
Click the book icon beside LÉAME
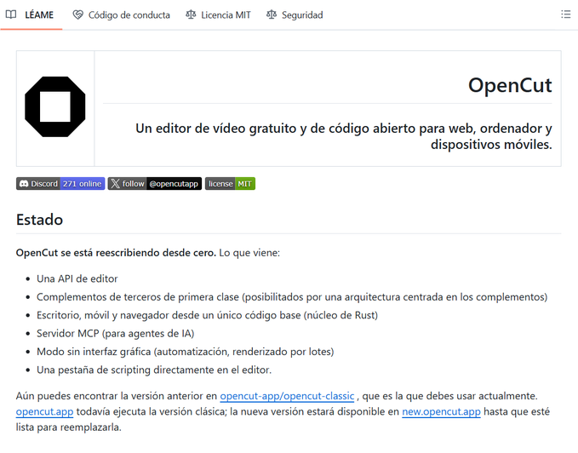coord(11,14)
